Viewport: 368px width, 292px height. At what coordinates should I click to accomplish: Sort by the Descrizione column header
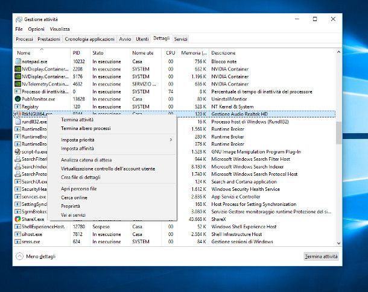272,53
